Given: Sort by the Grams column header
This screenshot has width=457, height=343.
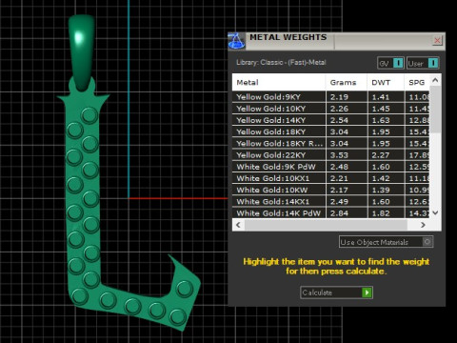Looking at the screenshot, I should point(347,82).
